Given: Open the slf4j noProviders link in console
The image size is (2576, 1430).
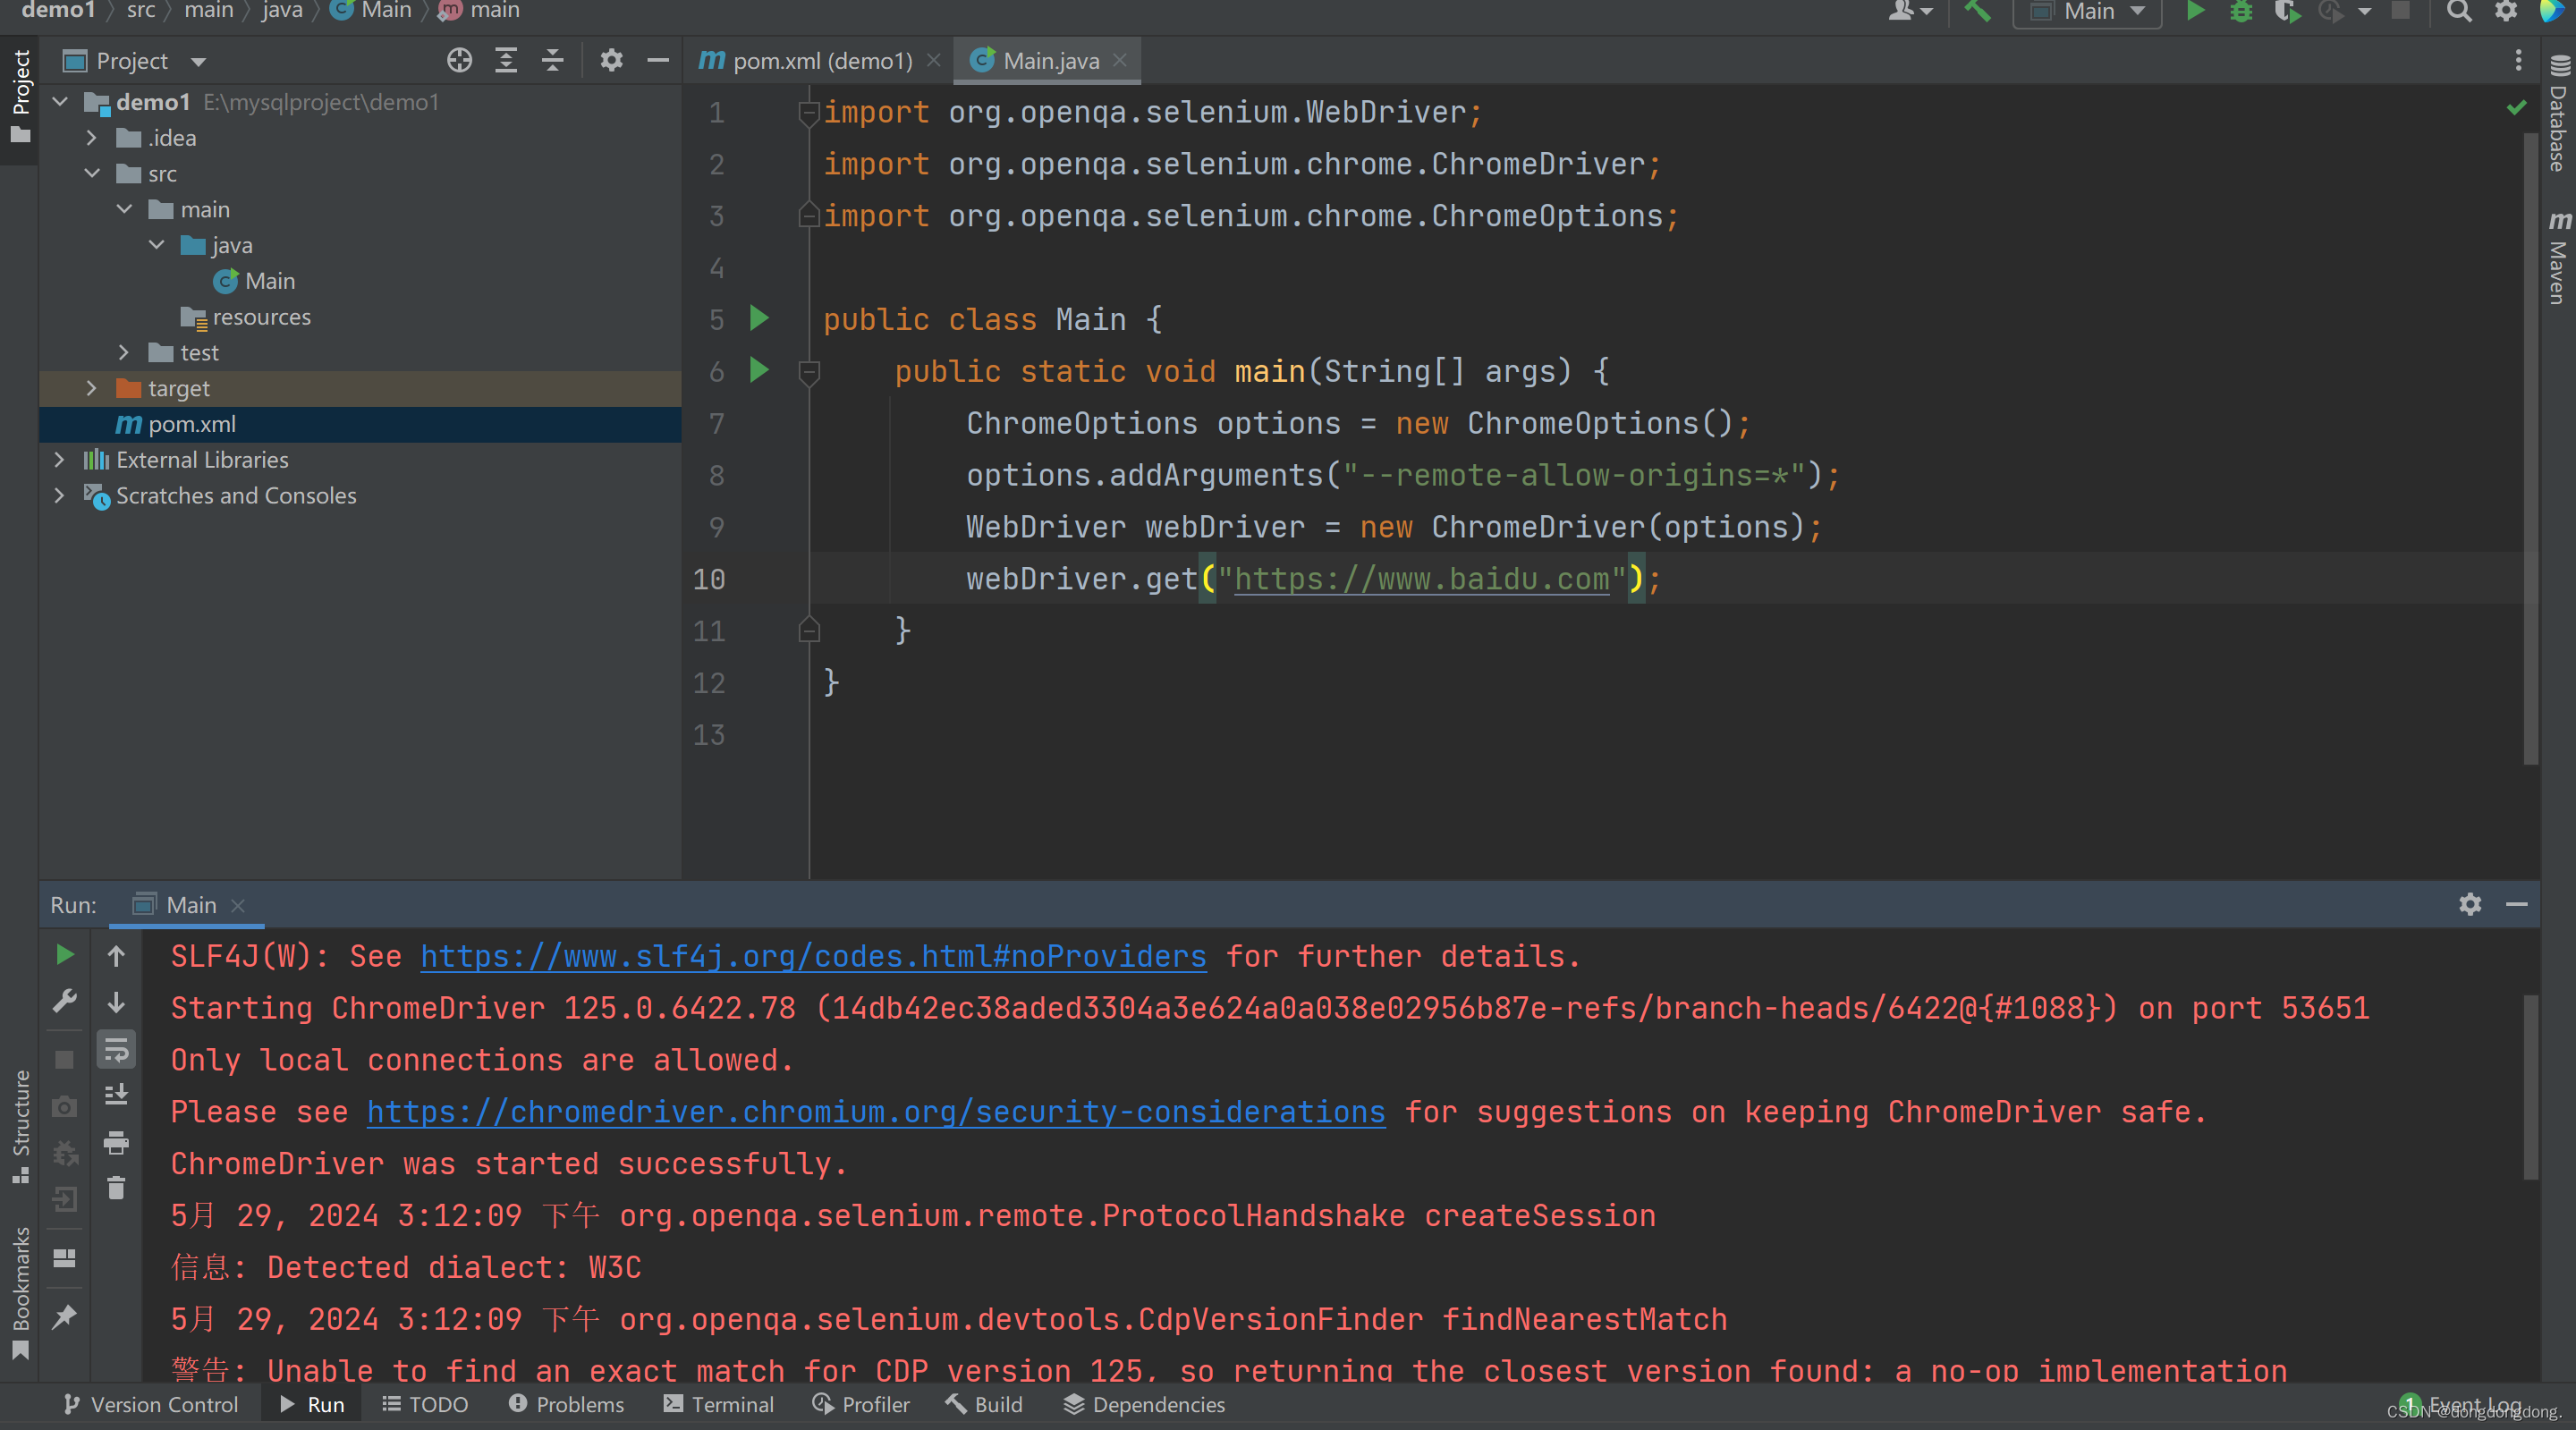Looking at the screenshot, I should click(x=812, y=957).
